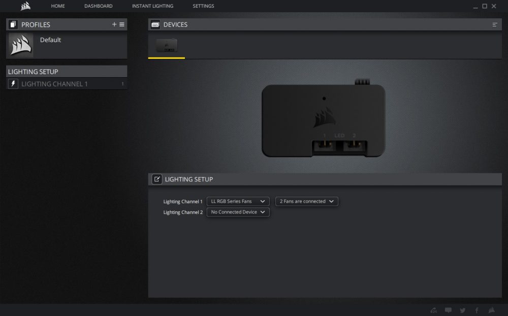Select the Default profile thumbnail

point(21,45)
